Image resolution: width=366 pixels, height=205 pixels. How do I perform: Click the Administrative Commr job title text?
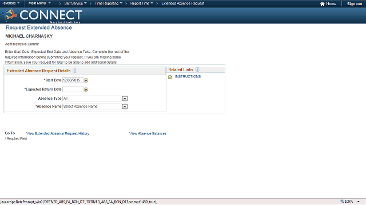coord(22,44)
